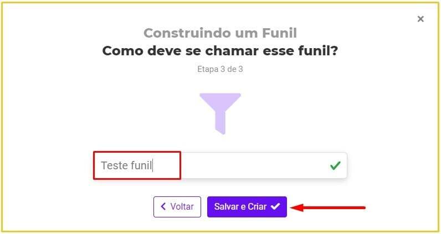The height and width of the screenshot is (234, 441).
Task: Click the yellow border of the dialog
Action: 220,2
